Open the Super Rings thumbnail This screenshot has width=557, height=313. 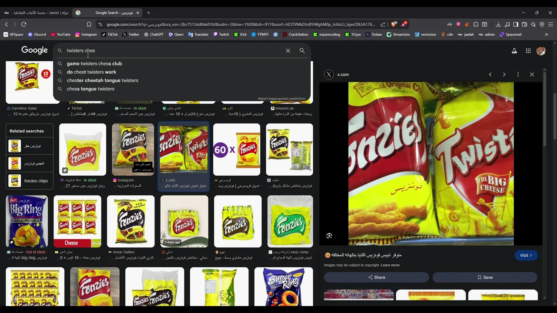pos(284,287)
